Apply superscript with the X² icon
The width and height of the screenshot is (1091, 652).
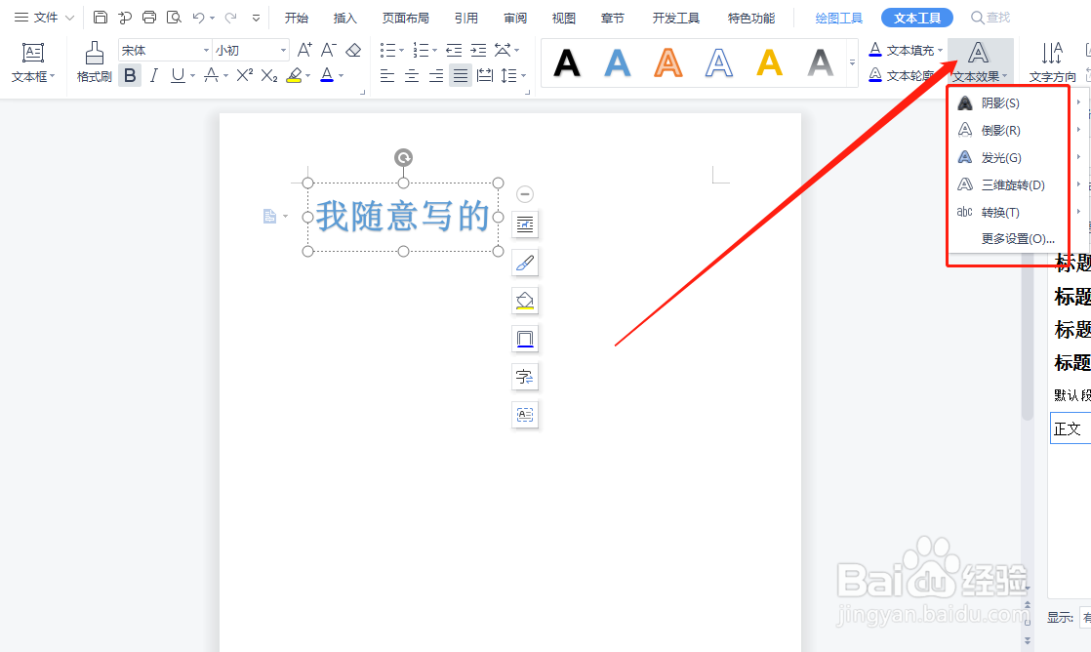(246, 75)
